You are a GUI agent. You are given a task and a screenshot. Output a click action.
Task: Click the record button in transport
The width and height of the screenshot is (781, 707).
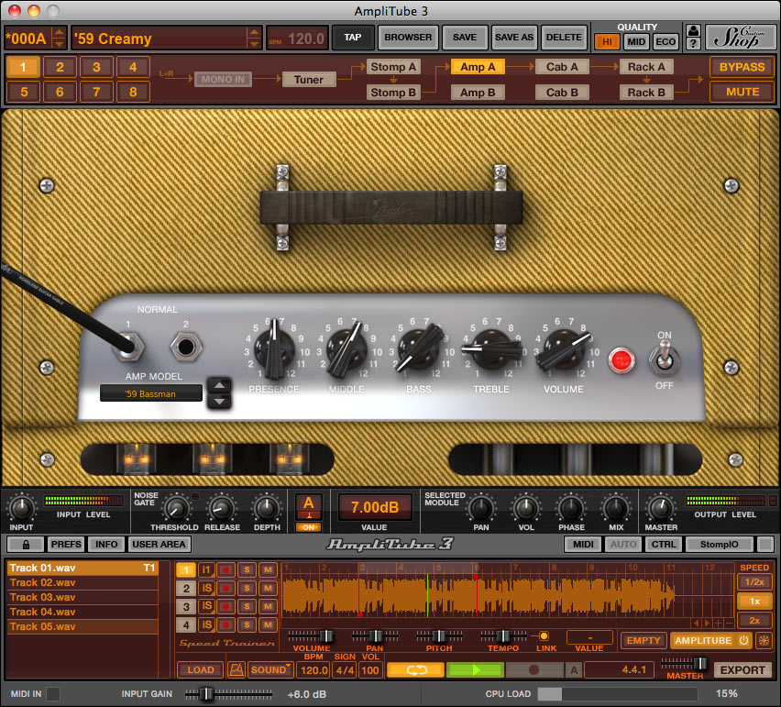coord(533,670)
